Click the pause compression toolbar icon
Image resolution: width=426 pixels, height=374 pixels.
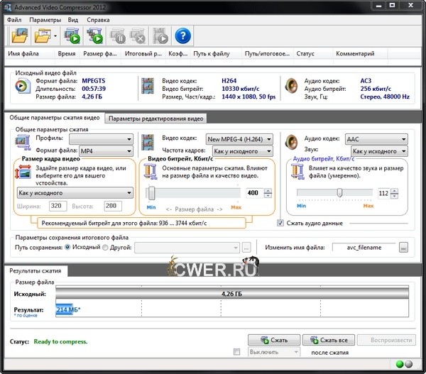[x=118, y=34]
